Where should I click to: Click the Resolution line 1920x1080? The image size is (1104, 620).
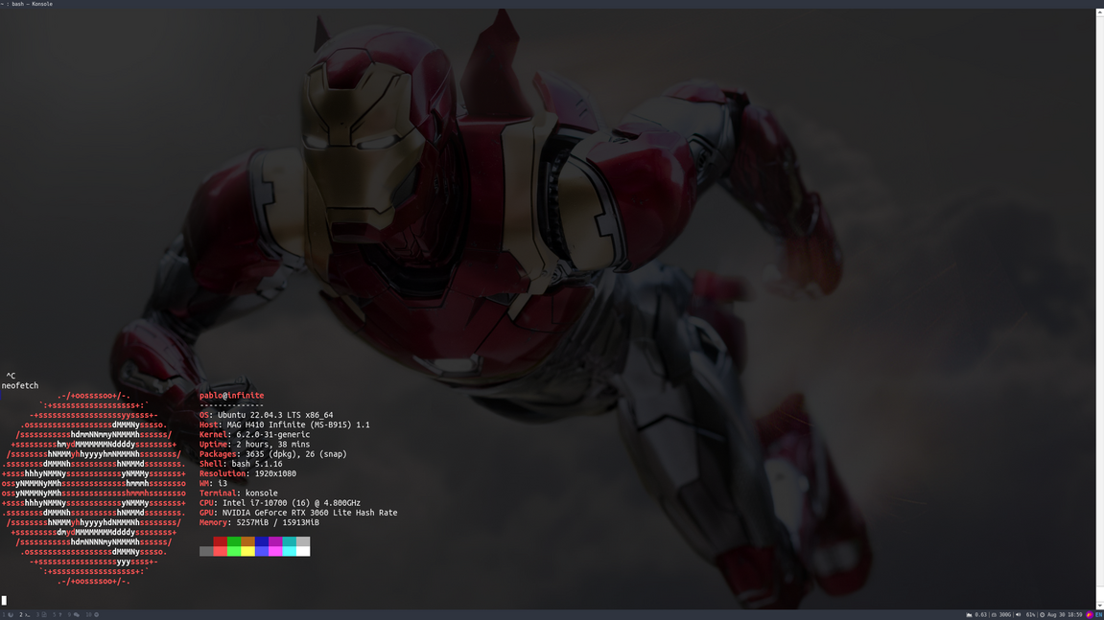247,474
